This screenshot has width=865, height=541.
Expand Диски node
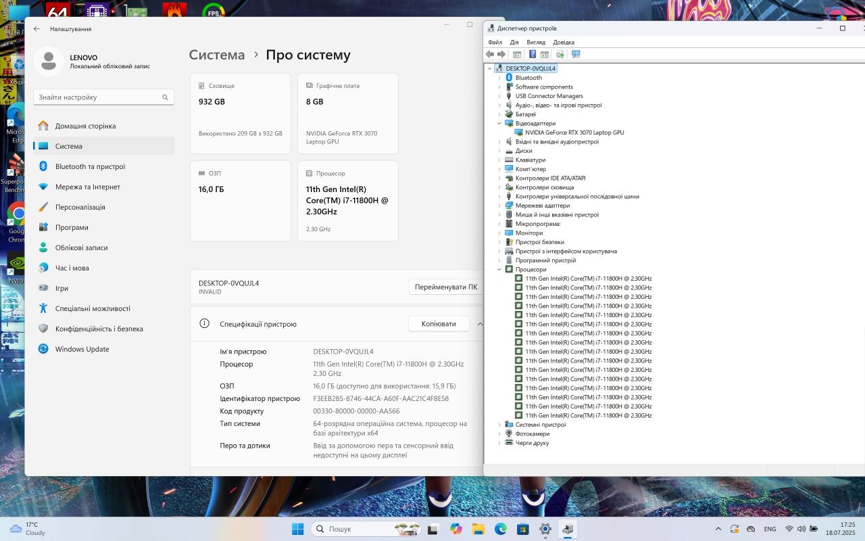tap(500, 151)
